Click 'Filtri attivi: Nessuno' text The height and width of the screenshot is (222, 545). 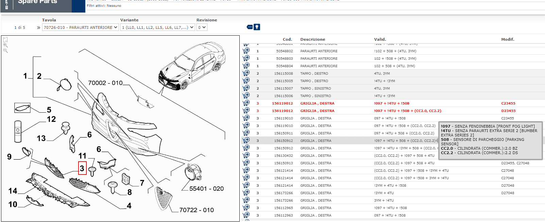pyautogui.click(x=104, y=6)
